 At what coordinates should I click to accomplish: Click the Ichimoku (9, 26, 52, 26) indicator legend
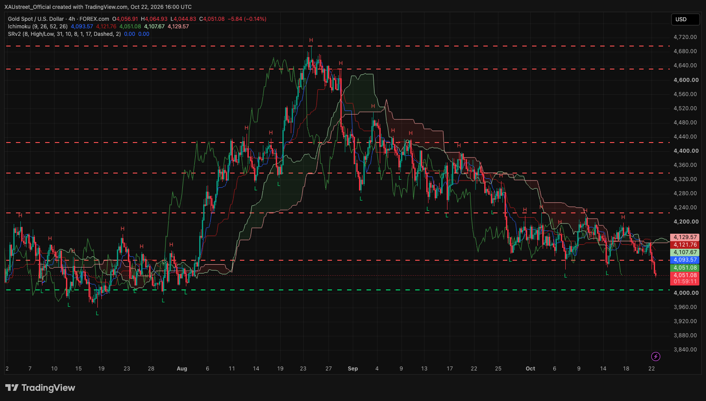coord(38,27)
